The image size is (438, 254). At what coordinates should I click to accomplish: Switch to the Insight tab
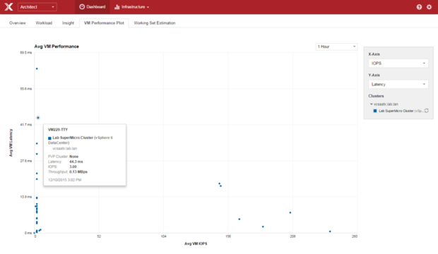tap(68, 23)
